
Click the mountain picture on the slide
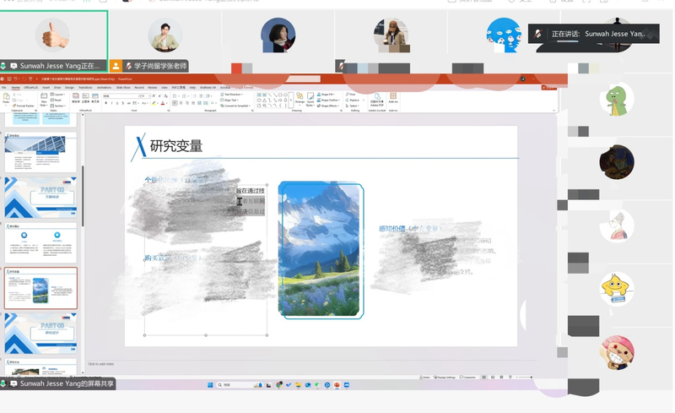[321, 251]
